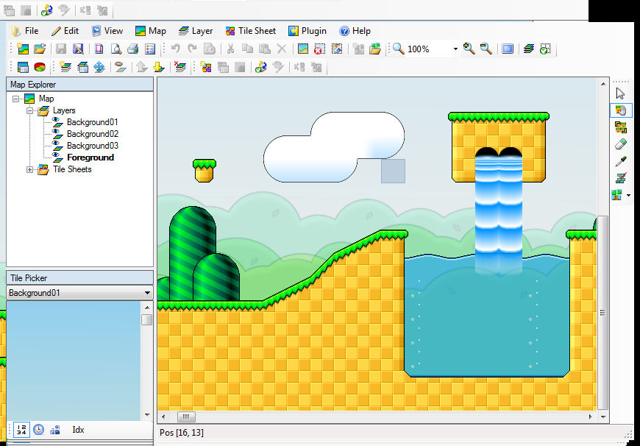This screenshot has width=640, height=446.
Task: Select the tile block tool
Action: [x=620, y=127]
